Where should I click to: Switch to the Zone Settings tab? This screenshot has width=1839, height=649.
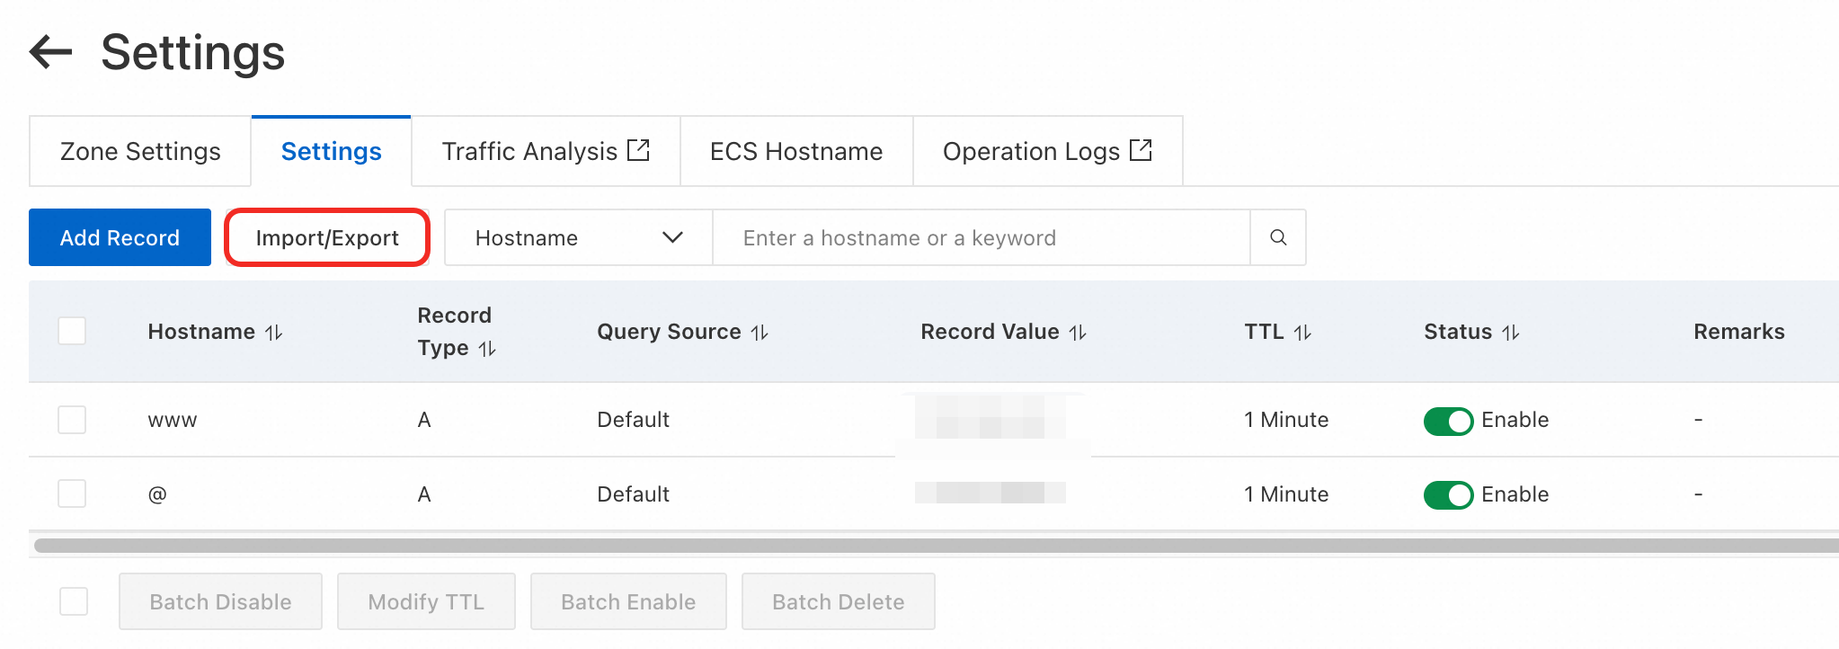point(140,151)
